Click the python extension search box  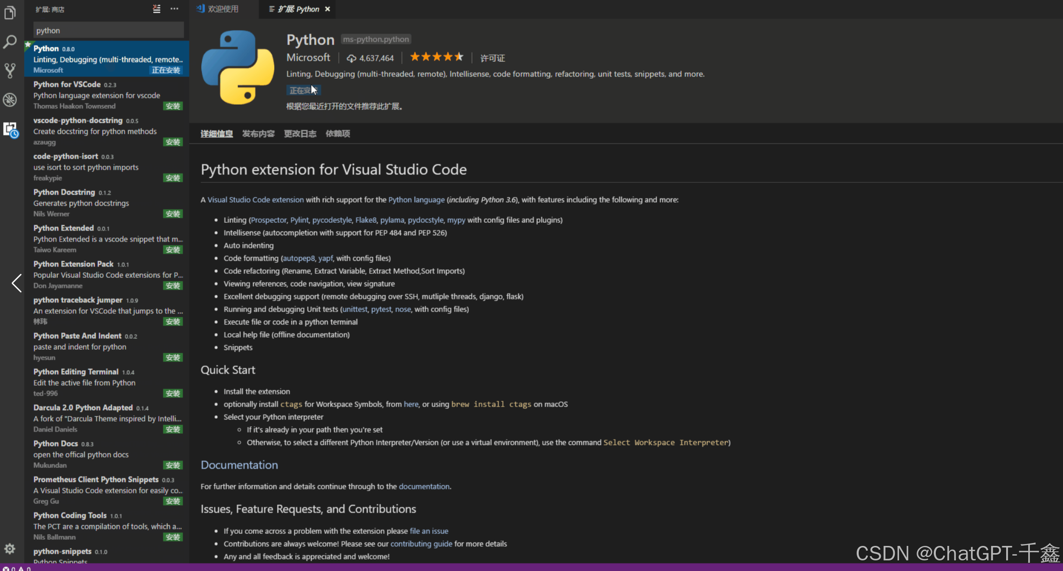click(108, 30)
